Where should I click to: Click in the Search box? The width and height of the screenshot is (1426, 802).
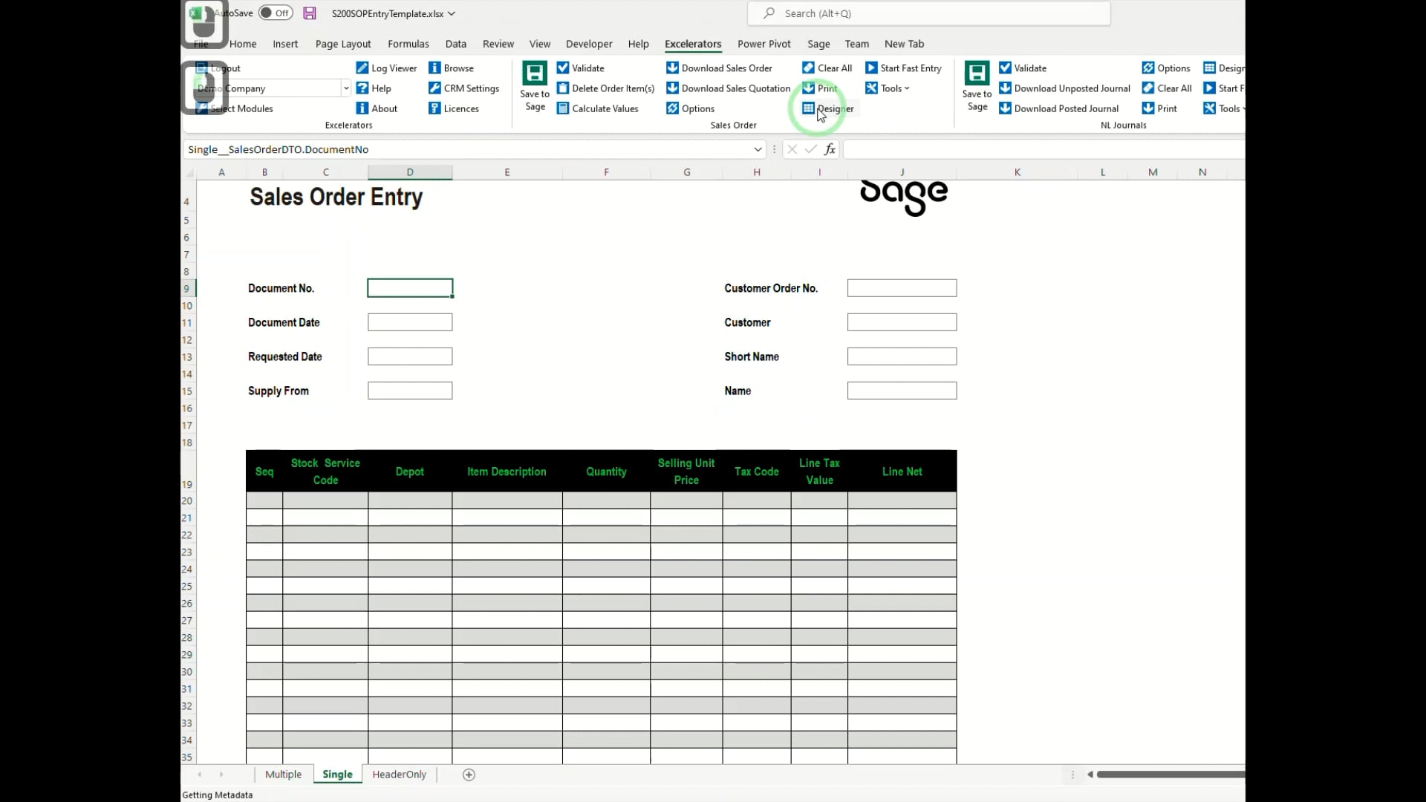(929, 13)
